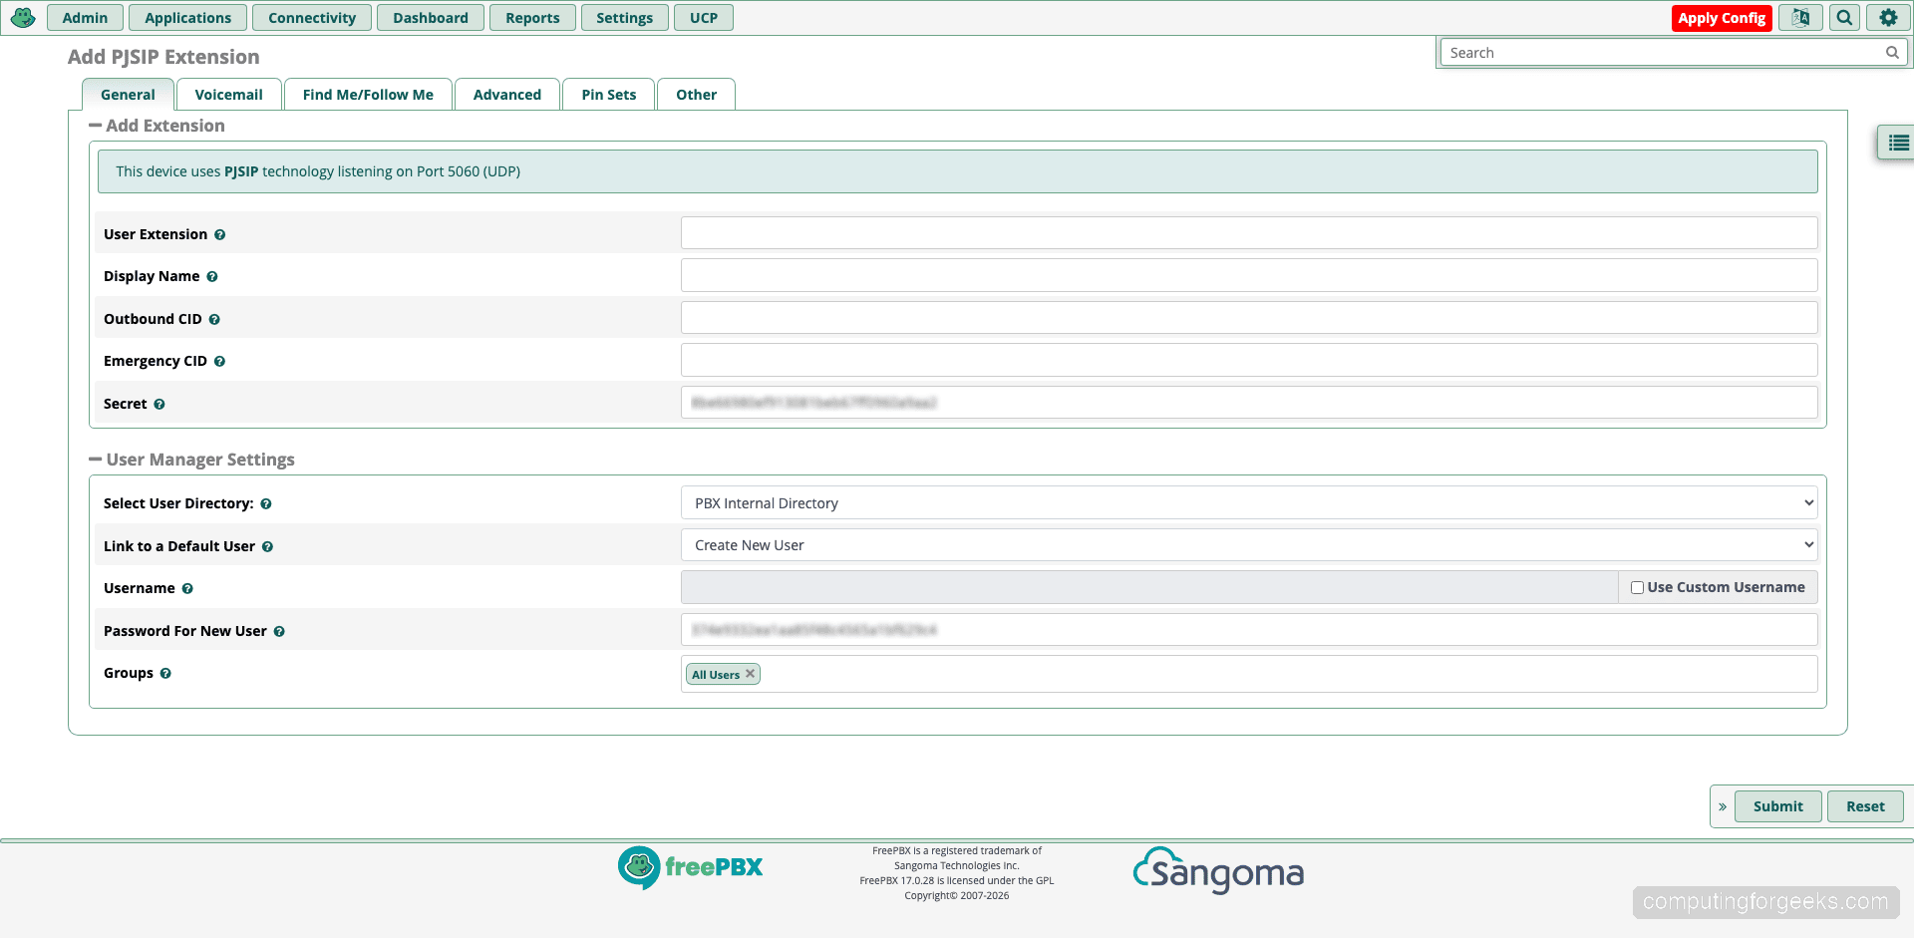Click the FreePBX frog logo
The width and height of the screenshot is (1914, 938).
[x=22, y=17]
